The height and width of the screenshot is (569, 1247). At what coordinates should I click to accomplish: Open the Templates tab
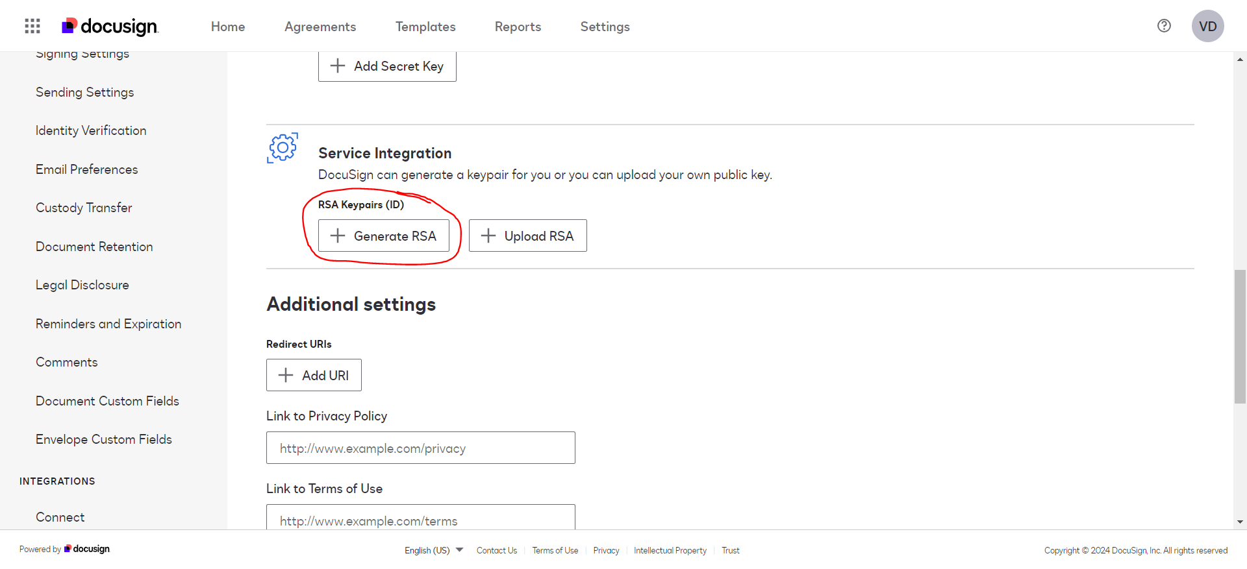coord(425,27)
